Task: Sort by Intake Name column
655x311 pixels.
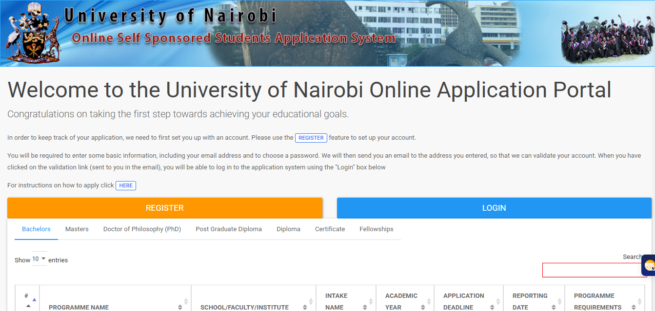Action: (x=371, y=304)
